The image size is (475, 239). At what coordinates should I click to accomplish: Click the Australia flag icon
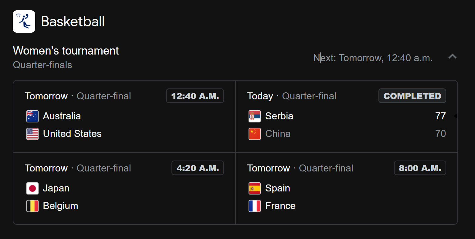[x=32, y=116]
